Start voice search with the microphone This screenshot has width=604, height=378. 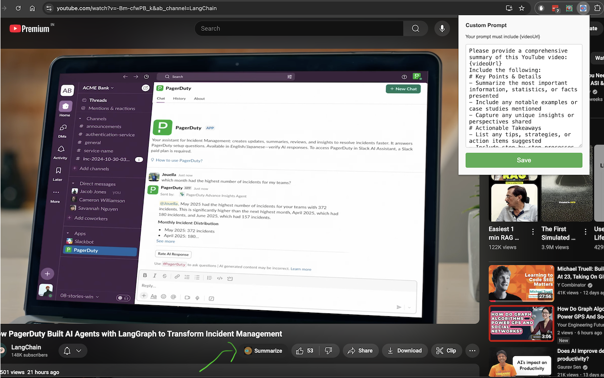(442, 28)
